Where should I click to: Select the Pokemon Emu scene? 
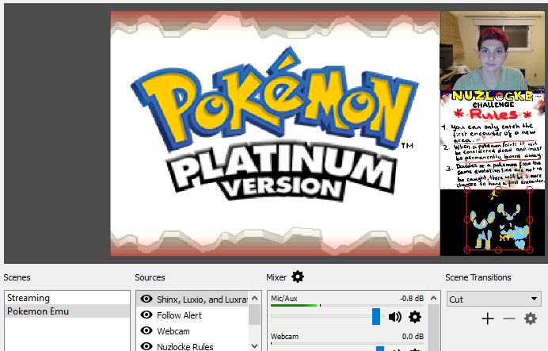pos(67,311)
